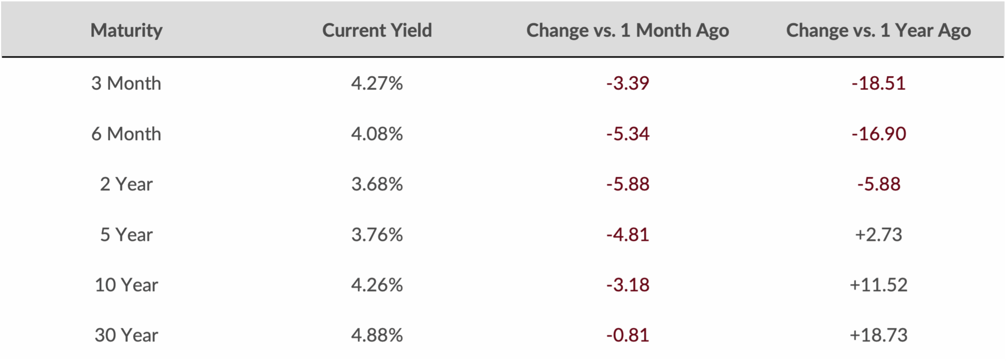Click the -18.51 yearly change value

click(x=878, y=83)
